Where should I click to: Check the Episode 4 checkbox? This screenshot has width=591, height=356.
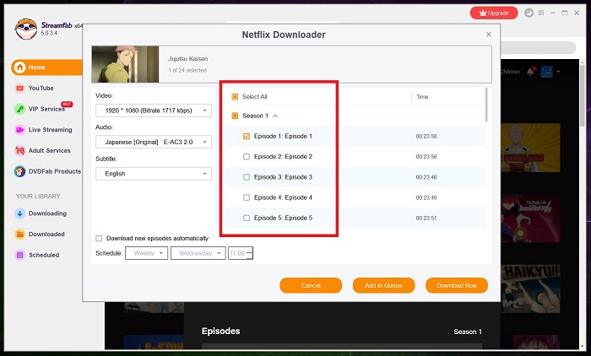pos(247,197)
